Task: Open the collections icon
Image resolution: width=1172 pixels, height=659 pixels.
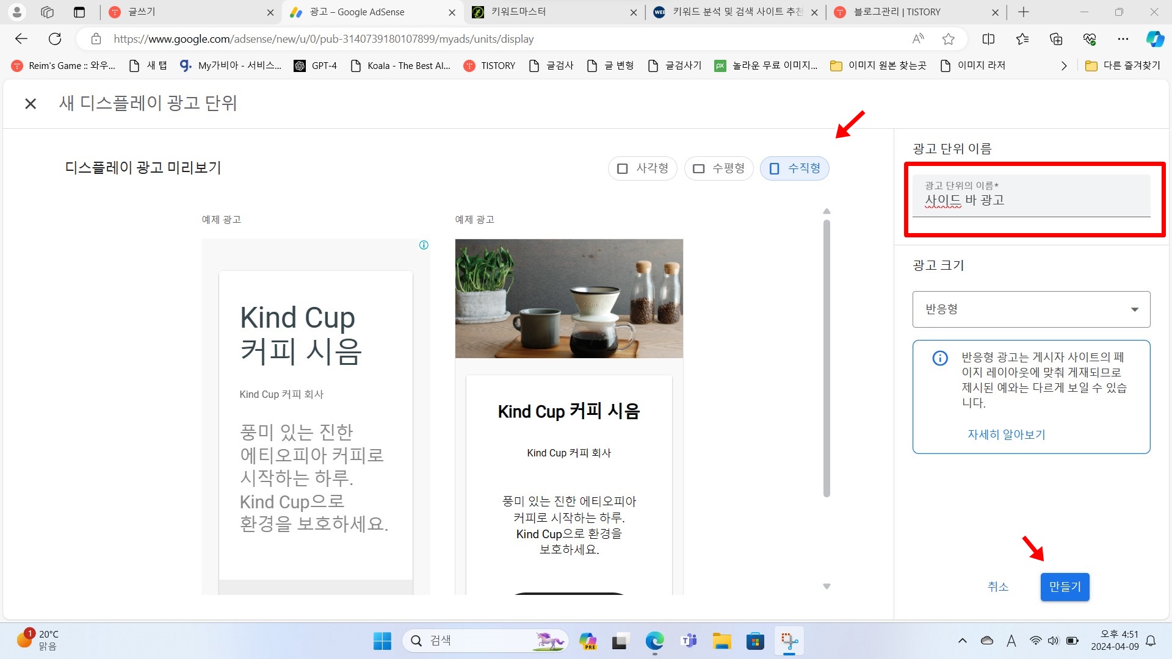Action: point(1056,39)
